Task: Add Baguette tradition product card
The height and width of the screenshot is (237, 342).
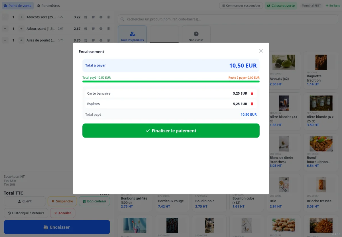Action: (x=321, y=71)
